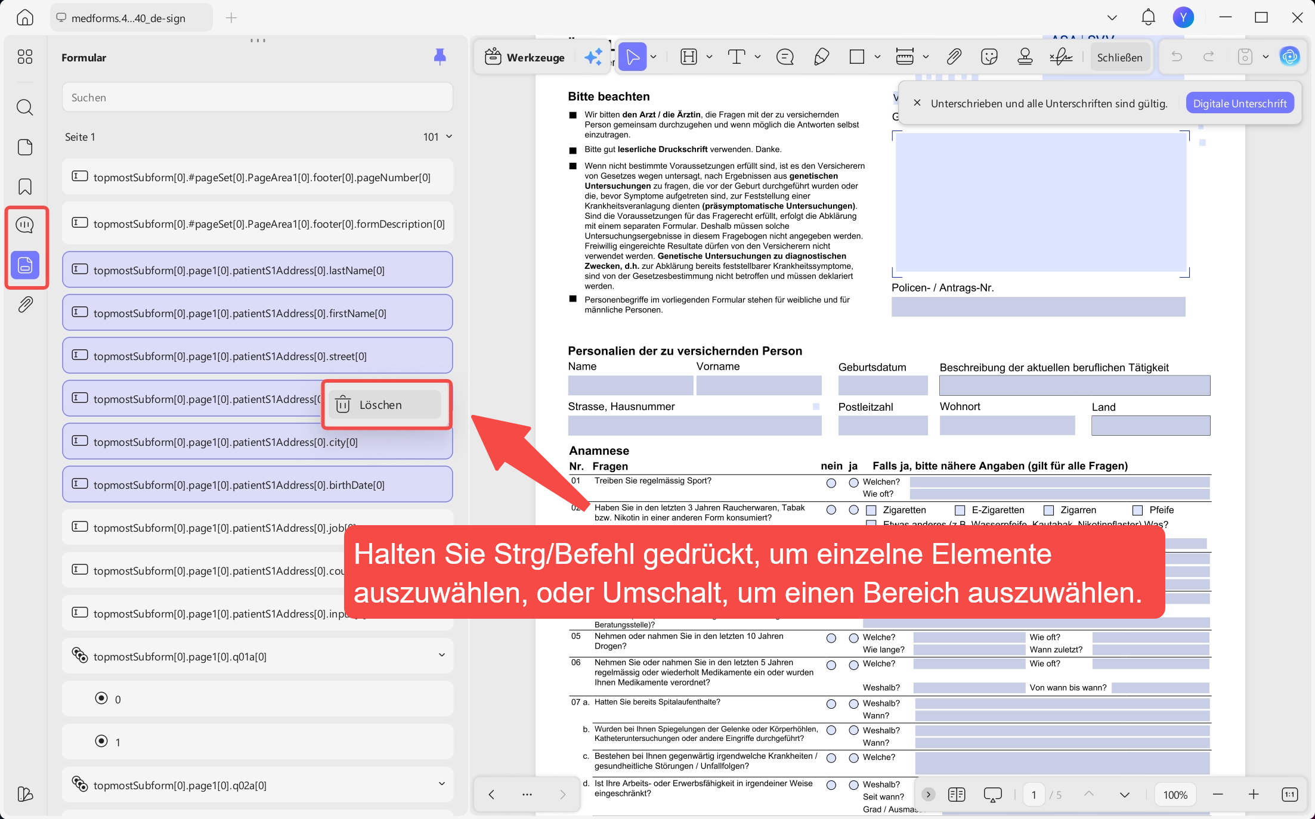Open the user profile avatar Y
Image resolution: width=1315 pixels, height=819 pixels.
pyautogui.click(x=1183, y=17)
